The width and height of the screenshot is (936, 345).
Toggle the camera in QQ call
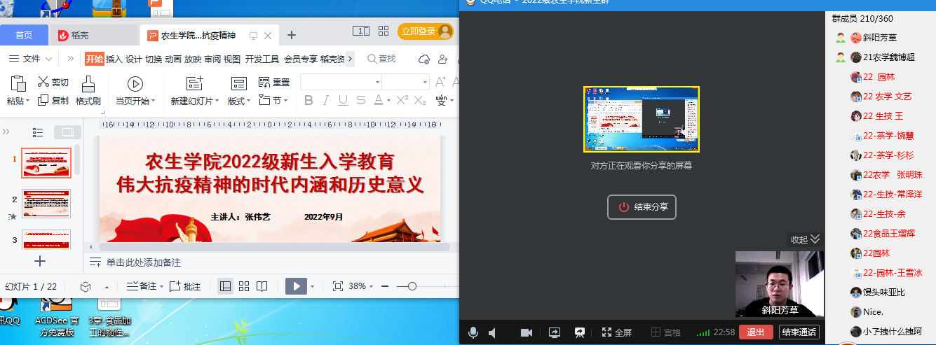(x=526, y=332)
